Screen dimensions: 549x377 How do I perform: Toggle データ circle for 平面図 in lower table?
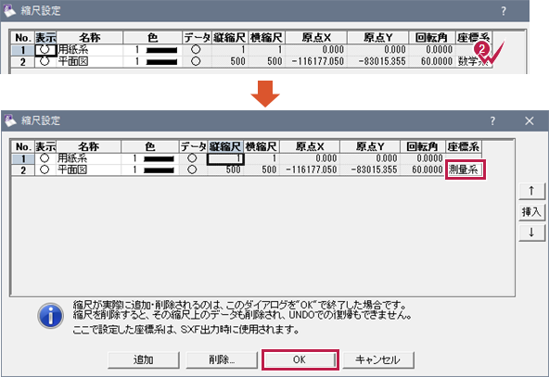coord(192,170)
